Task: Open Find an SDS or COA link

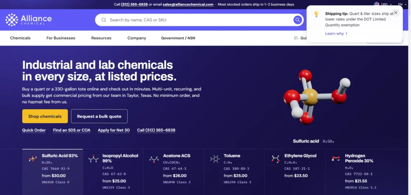Action: point(71,130)
